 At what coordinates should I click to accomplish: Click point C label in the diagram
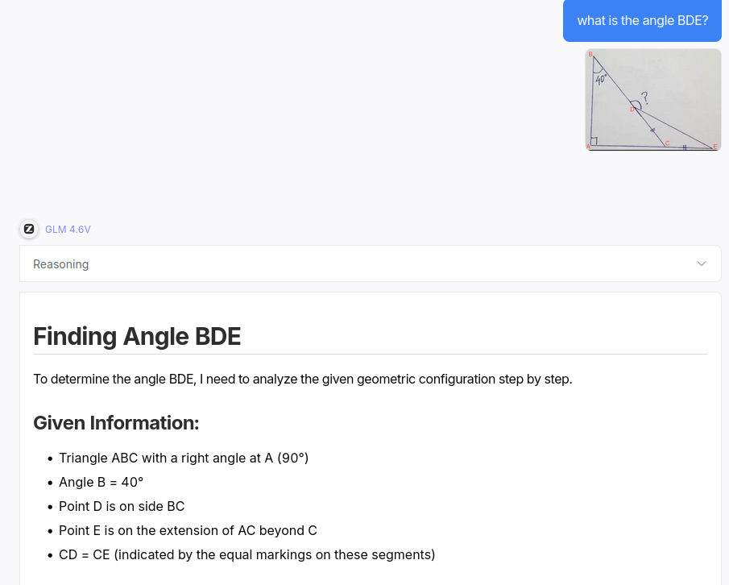pos(667,142)
